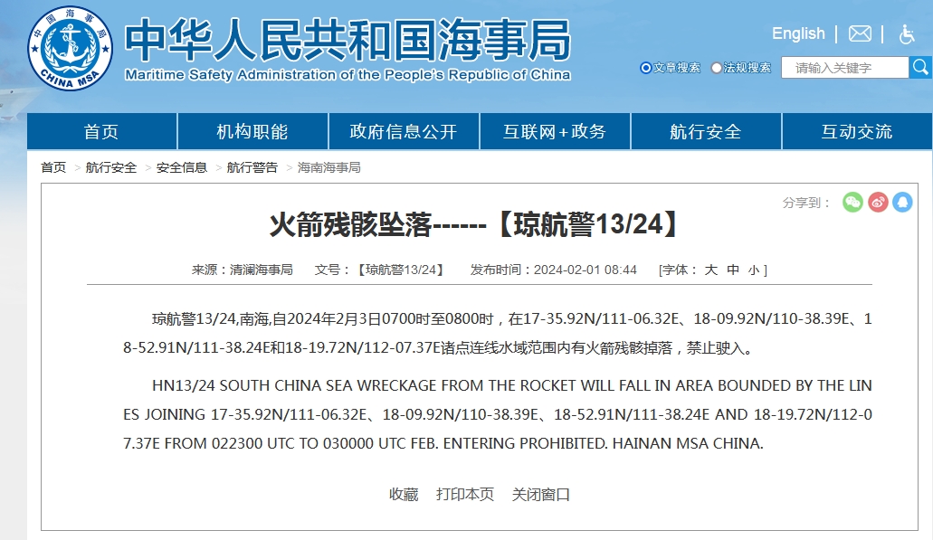Open 航行安全 navigation menu
This screenshot has height=540, width=933.
pos(706,131)
